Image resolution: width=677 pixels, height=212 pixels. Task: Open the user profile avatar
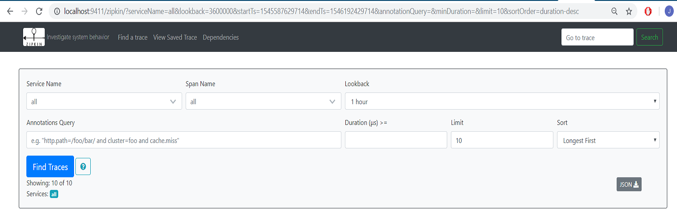(x=668, y=11)
